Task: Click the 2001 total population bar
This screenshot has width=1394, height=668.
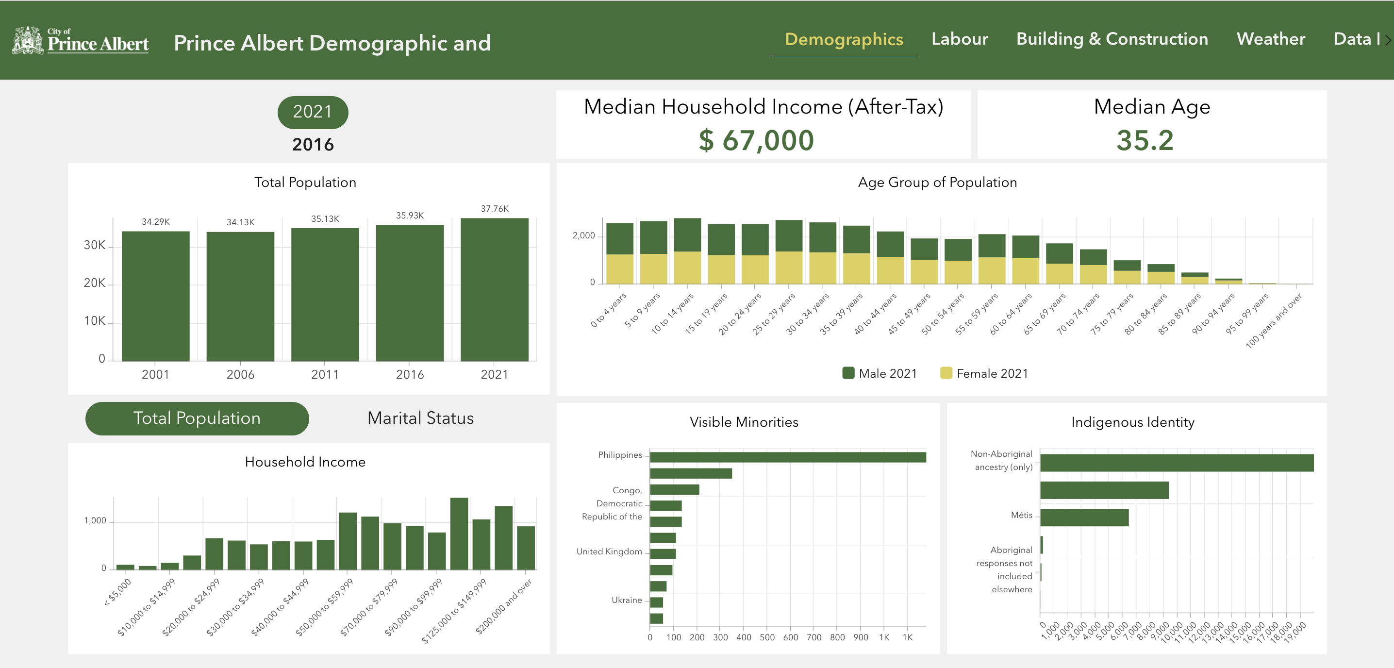Action: [155, 296]
